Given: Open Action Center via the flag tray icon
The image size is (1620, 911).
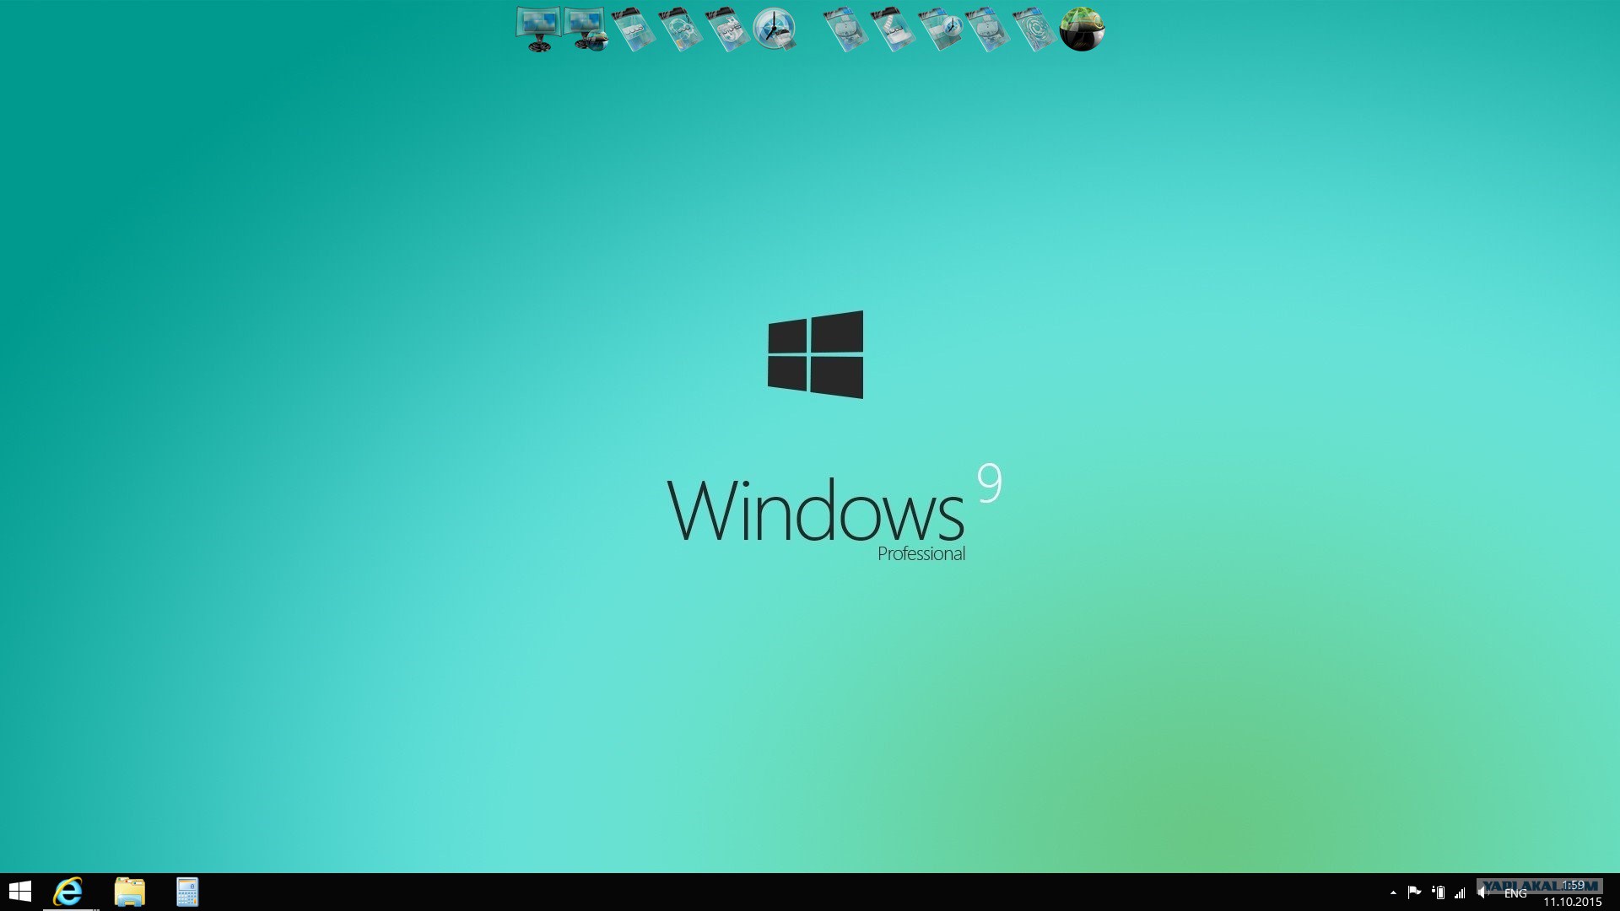Looking at the screenshot, I should click(1415, 892).
